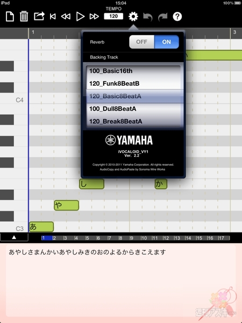The image size is (242, 323).
Task: Jump to measure 17 in overview bar
Action: [224, 238]
